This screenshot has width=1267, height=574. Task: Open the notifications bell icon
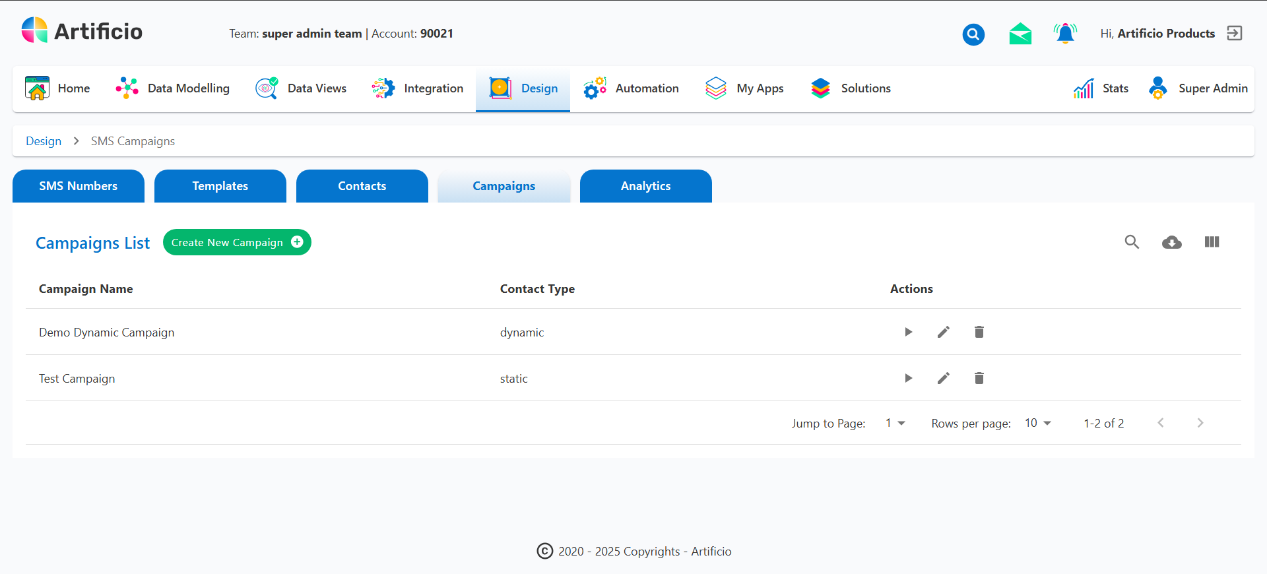point(1065,34)
